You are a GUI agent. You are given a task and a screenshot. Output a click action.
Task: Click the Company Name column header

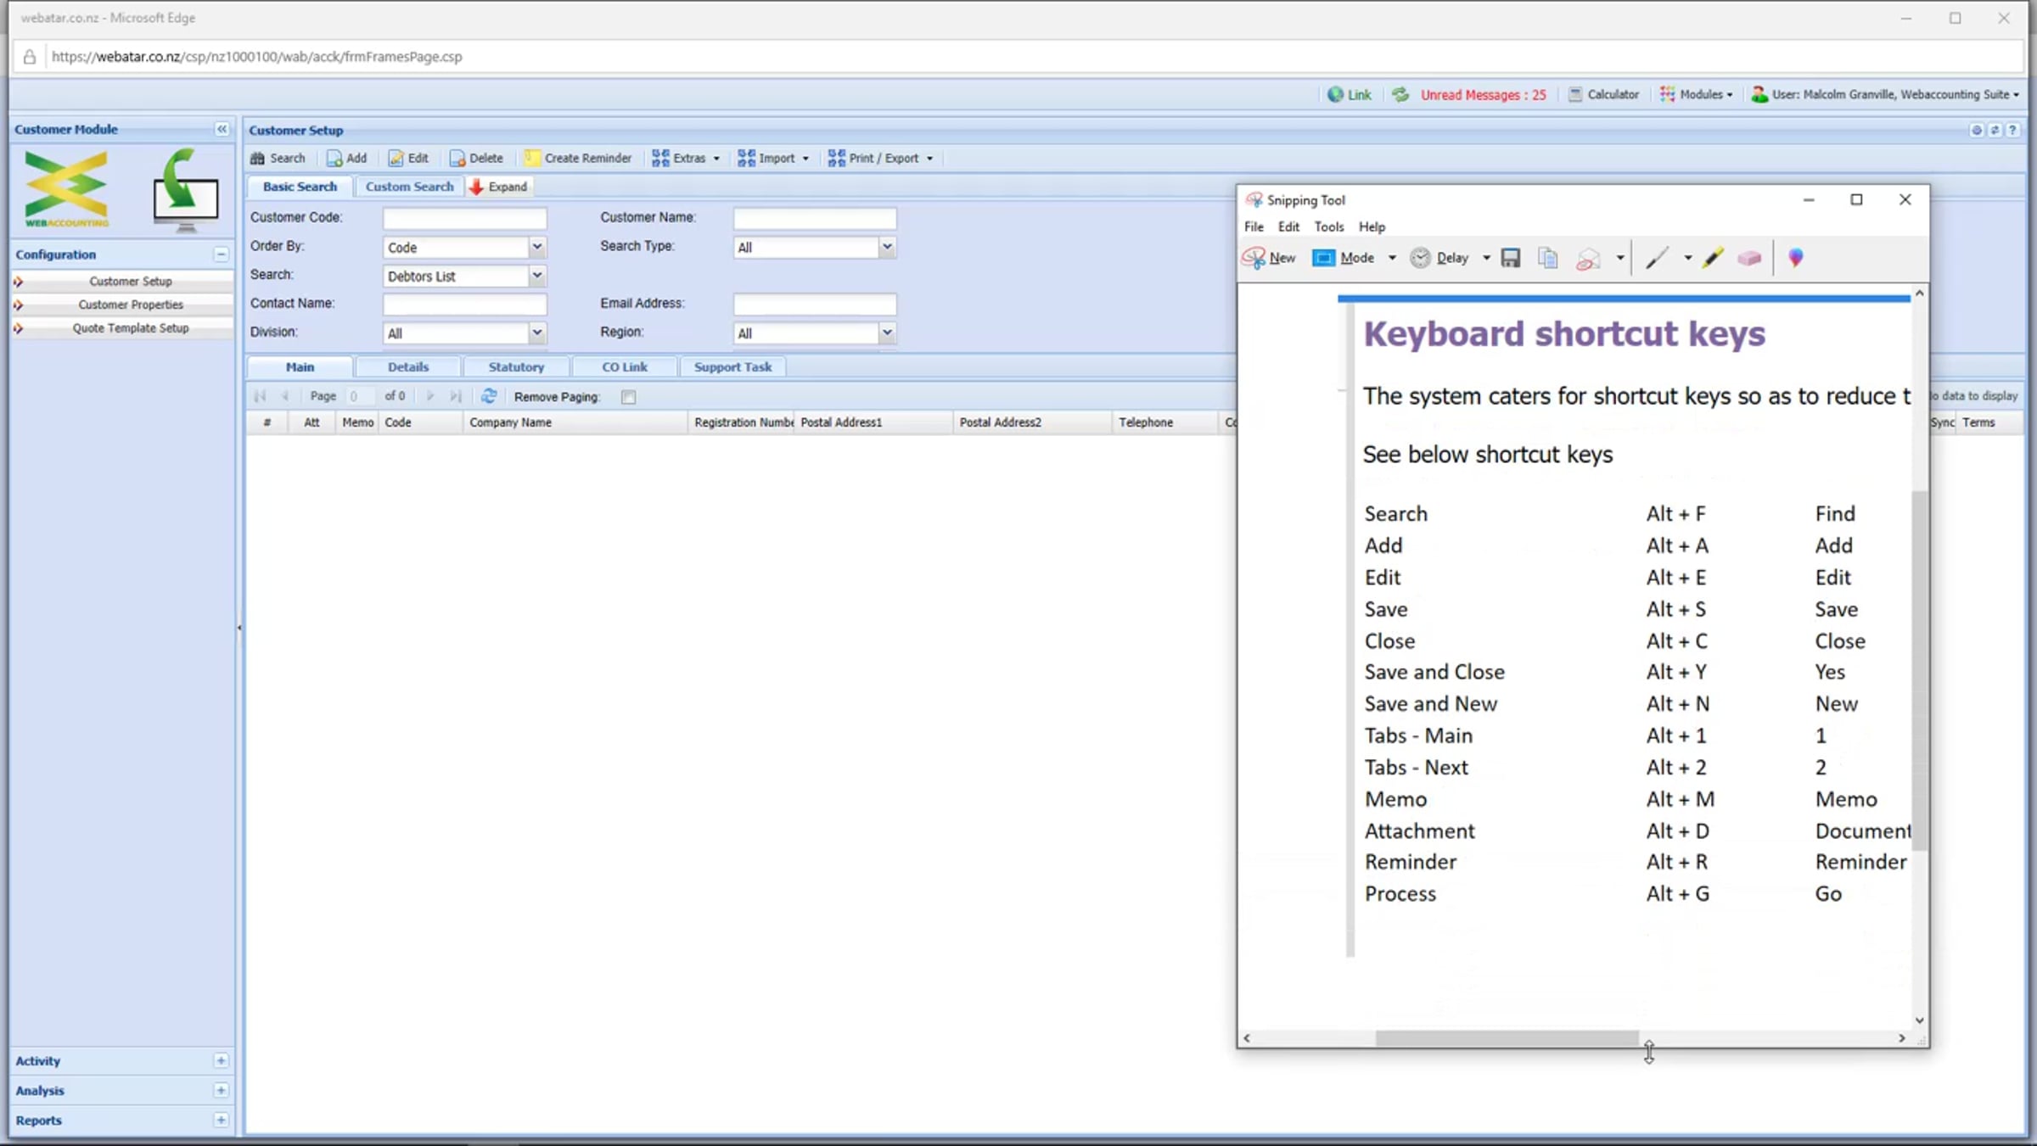(x=575, y=422)
